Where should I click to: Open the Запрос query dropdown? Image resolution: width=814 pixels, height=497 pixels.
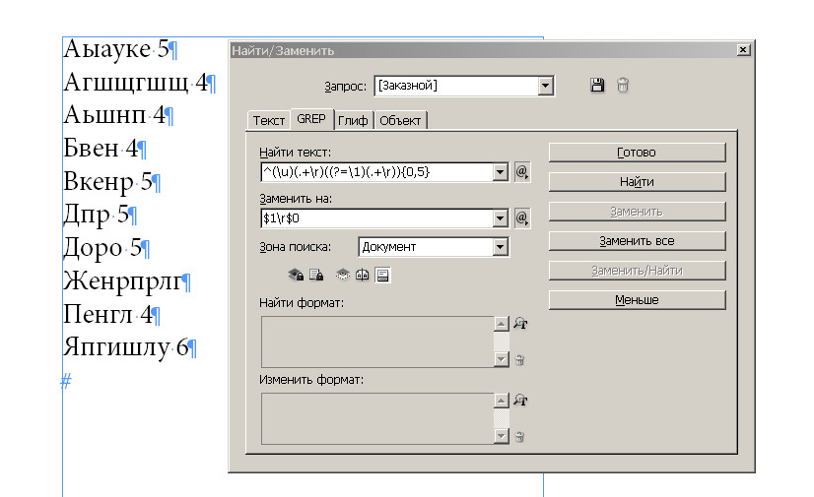point(545,86)
